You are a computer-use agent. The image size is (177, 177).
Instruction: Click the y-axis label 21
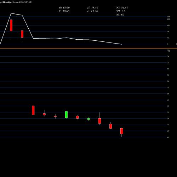[x=168, y=125]
